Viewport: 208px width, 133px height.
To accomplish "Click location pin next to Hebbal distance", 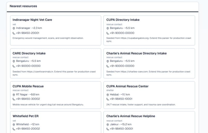I will 108,95.
